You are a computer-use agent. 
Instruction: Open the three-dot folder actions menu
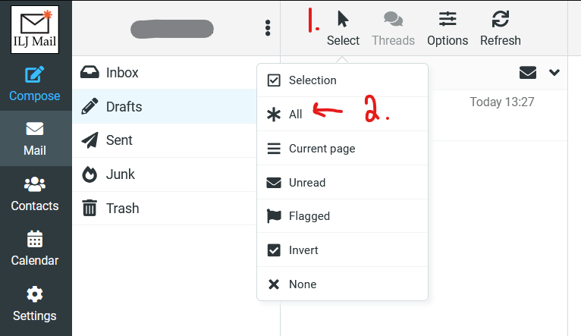pyautogui.click(x=267, y=28)
